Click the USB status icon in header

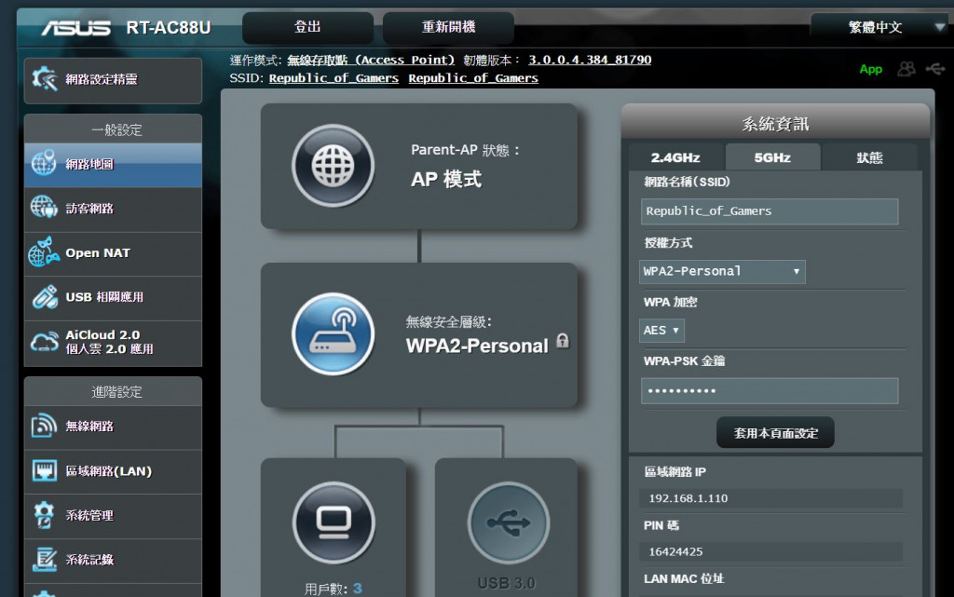click(935, 69)
